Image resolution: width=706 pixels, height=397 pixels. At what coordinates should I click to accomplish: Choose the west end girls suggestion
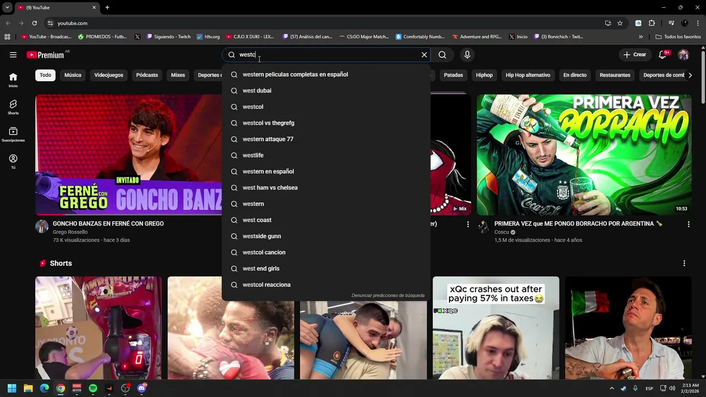(x=326, y=269)
